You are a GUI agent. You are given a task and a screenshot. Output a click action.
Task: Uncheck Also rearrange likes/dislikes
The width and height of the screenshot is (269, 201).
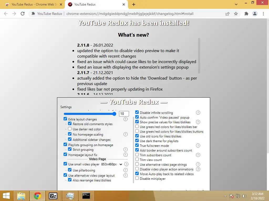click(x=70, y=180)
